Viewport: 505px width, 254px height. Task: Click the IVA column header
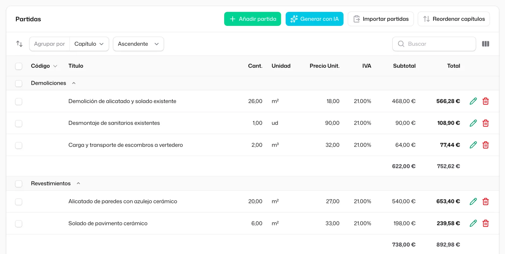pos(367,66)
